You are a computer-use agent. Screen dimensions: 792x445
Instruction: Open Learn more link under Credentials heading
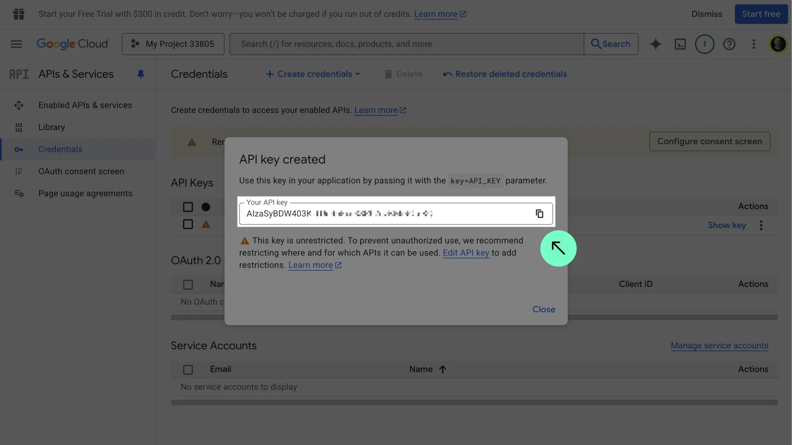point(380,110)
